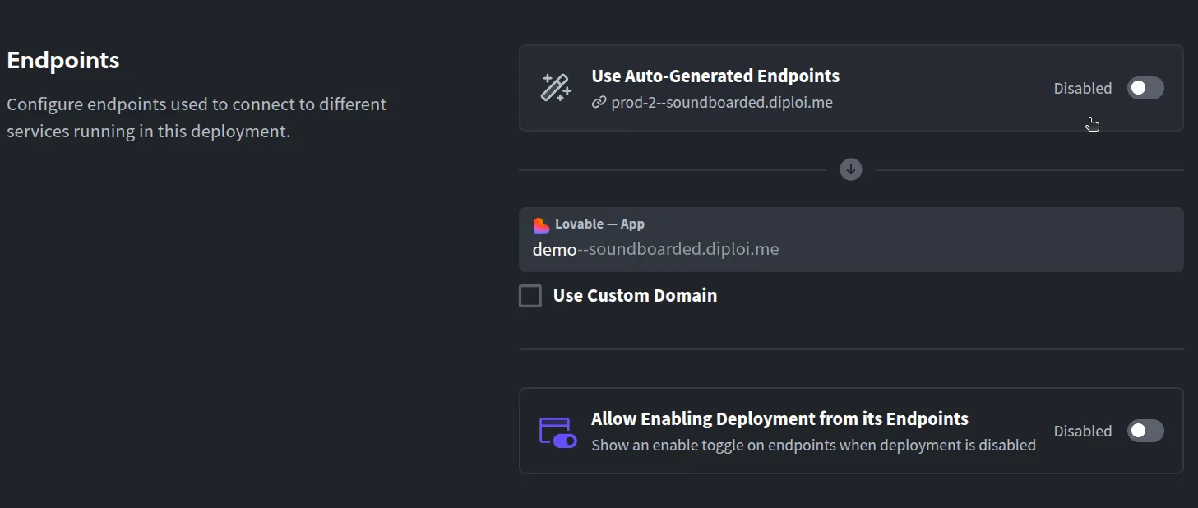1198x508 pixels.
Task: Enable the Use Auto-Generated Endpoints toggle
Action: [x=1145, y=88]
